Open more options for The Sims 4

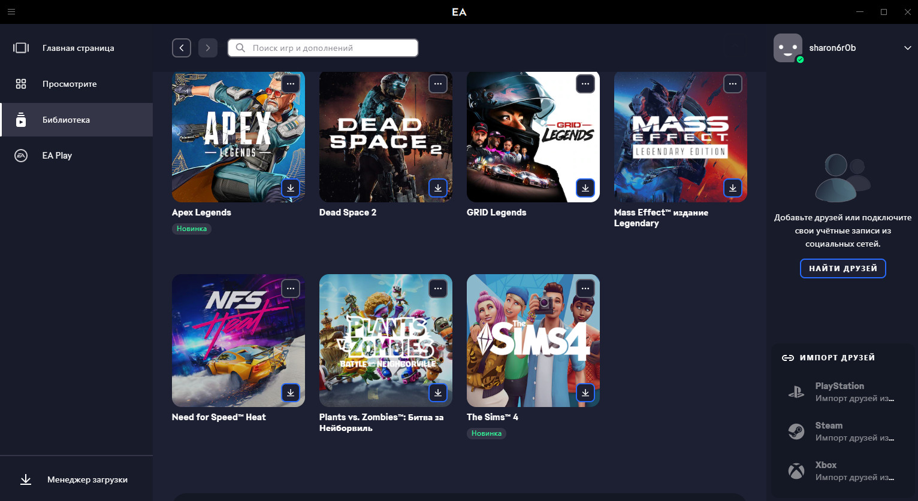pos(585,289)
